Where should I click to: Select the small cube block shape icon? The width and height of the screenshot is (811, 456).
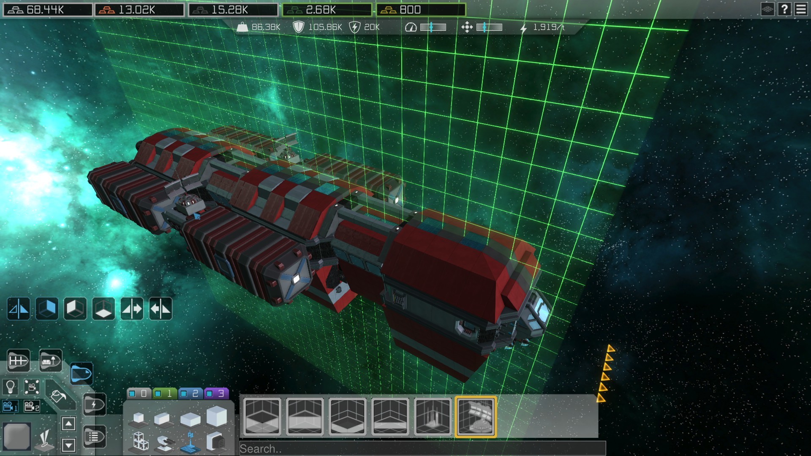[139, 418]
